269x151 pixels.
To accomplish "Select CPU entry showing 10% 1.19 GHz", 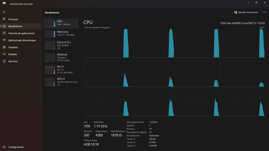I will tap(61, 23).
